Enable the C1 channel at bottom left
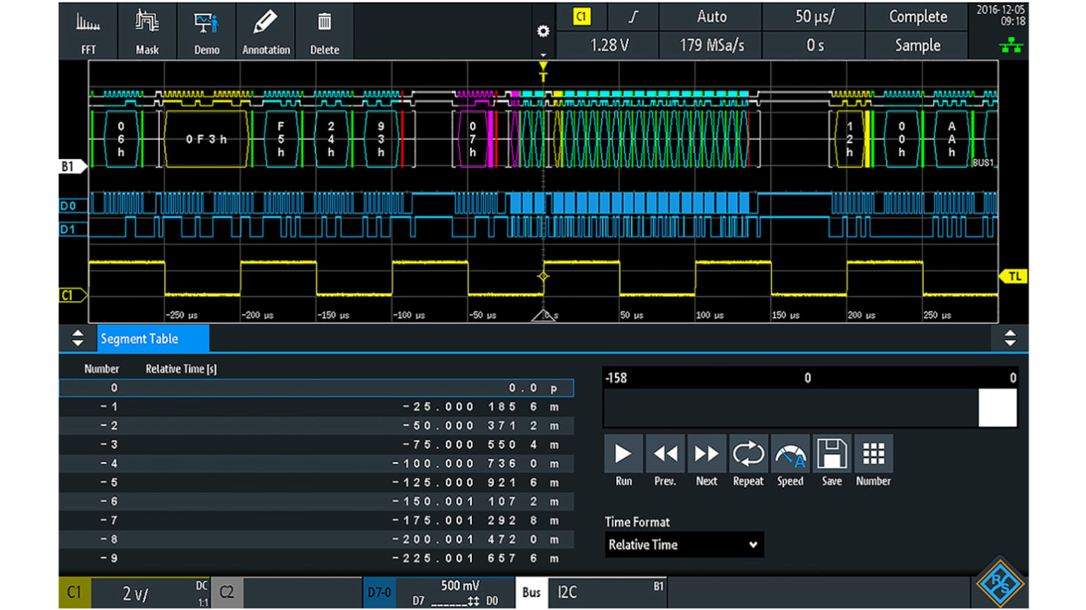This screenshot has width=1086, height=610. pyautogui.click(x=73, y=592)
